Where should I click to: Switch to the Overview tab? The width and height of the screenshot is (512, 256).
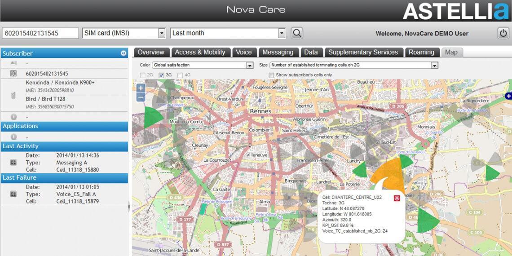[x=151, y=52]
